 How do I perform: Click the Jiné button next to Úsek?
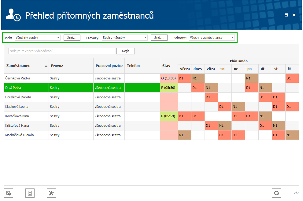[72, 38]
